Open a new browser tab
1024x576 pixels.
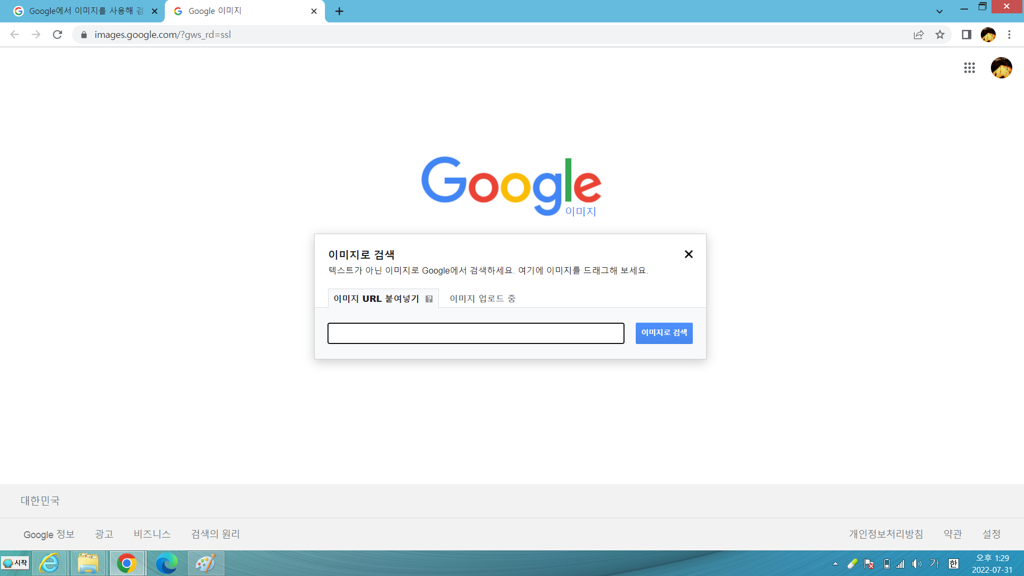click(x=339, y=11)
